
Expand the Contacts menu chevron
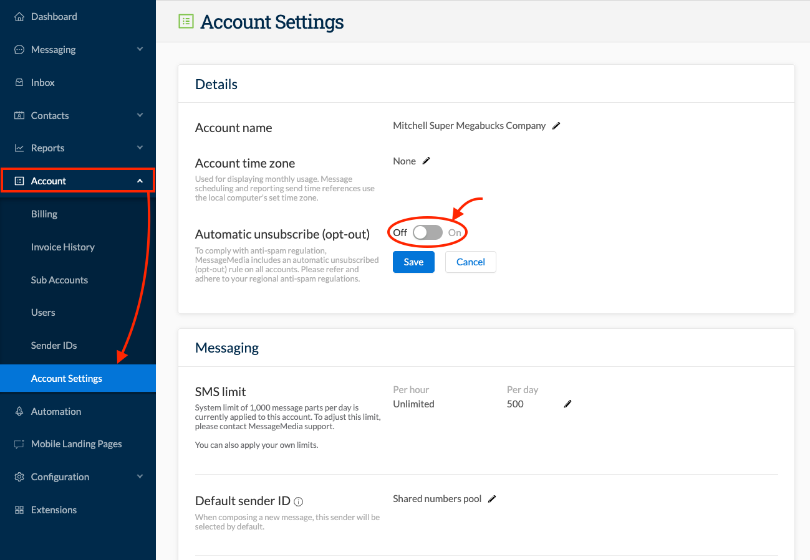(x=140, y=115)
